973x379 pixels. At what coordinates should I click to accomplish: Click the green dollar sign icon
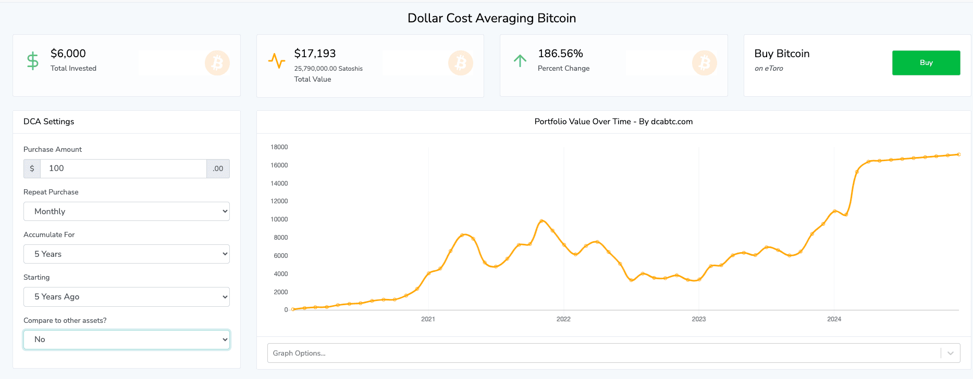pyautogui.click(x=33, y=61)
